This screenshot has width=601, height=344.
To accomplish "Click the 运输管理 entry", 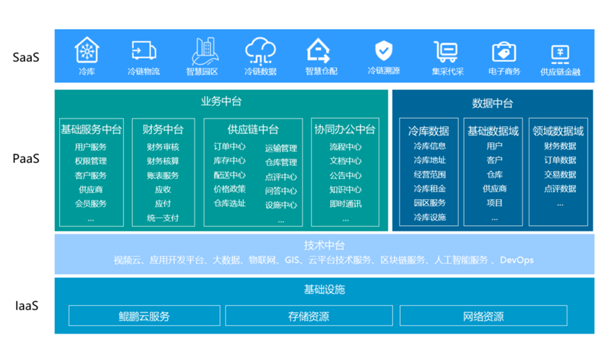I will [x=281, y=148].
